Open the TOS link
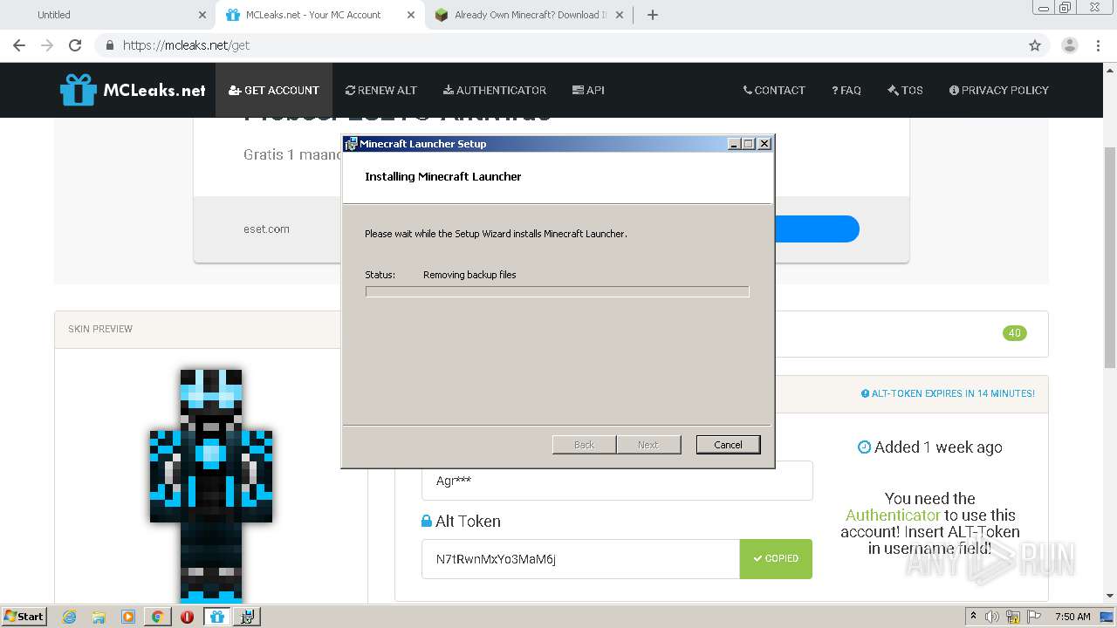The height and width of the screenshot is (628, 1117). pos(905,90)
